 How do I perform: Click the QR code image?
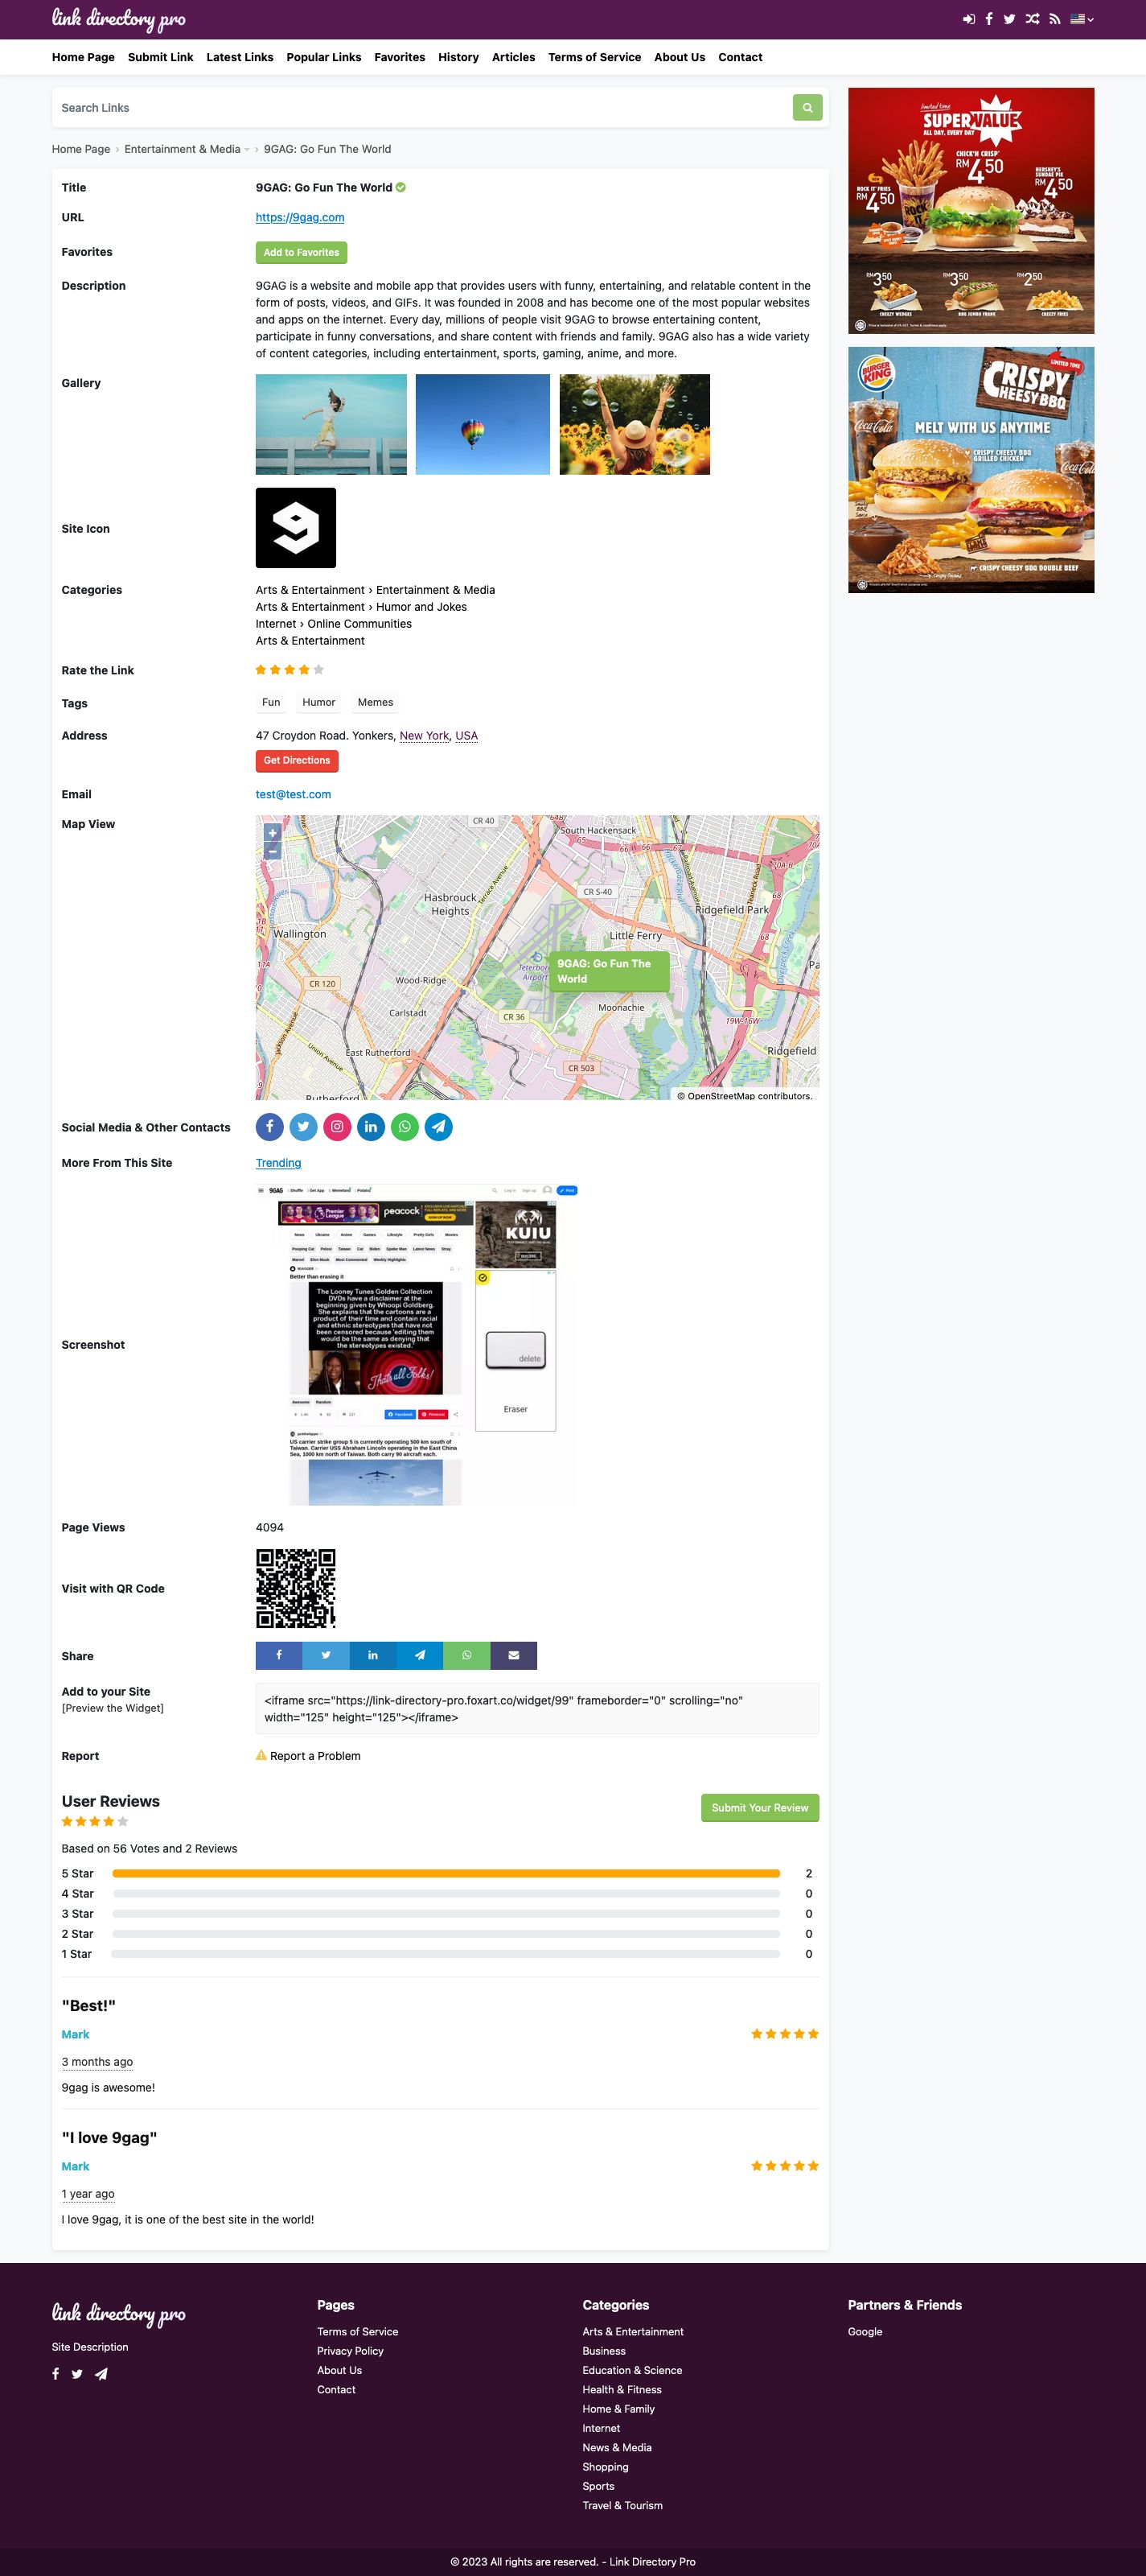(x=296, y=1588)
